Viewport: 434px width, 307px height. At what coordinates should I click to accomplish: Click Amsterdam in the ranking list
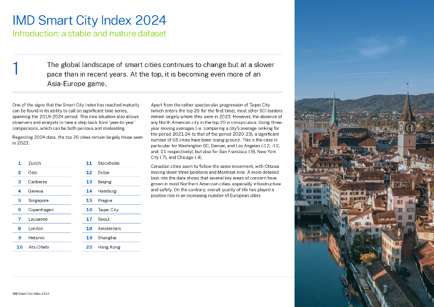109,229
